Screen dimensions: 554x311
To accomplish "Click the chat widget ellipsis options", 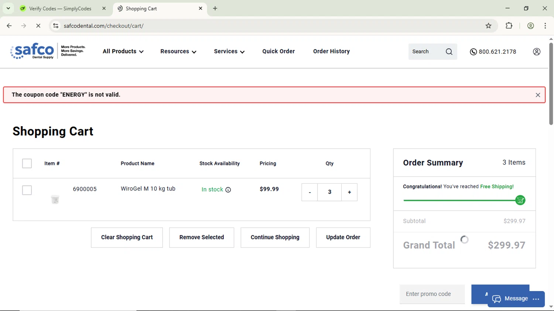I will 536,299.
